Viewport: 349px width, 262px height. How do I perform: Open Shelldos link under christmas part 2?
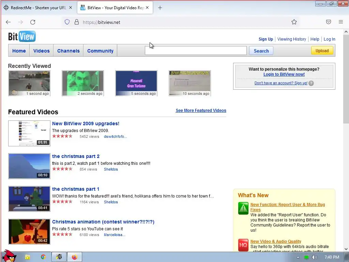111,169
